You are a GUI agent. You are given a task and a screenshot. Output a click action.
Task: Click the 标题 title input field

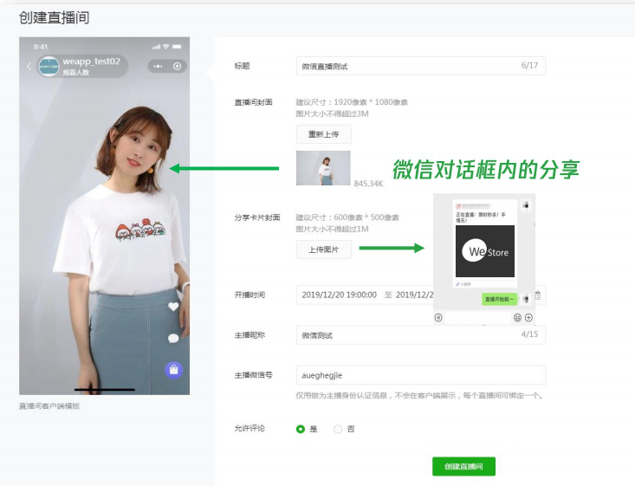point(407,66)
